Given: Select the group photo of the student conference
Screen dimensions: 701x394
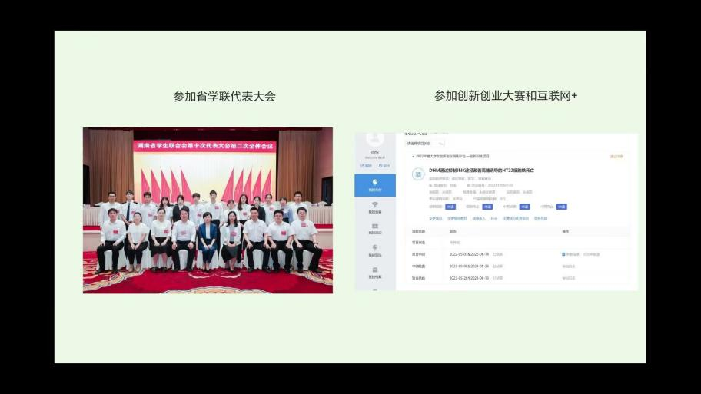Looking at the screenshot, I should pos(208,210).
